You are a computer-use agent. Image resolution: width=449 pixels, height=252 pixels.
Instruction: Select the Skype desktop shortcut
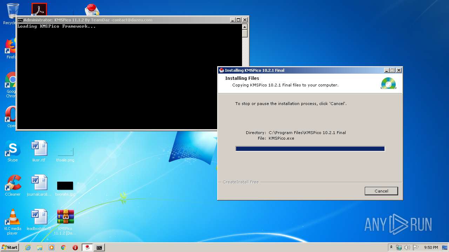13,151
